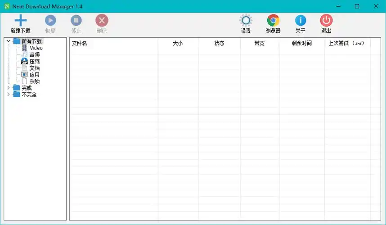Click the '浏览器' toolbar label

point(273,31)
